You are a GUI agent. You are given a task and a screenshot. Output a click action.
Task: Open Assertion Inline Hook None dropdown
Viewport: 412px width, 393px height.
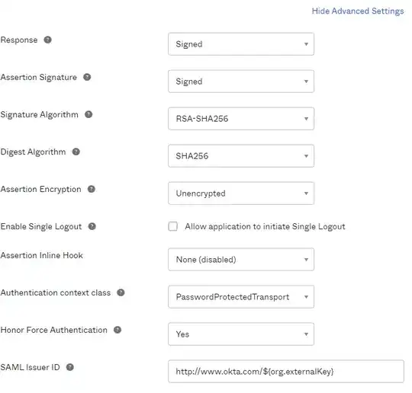[241, 260]
